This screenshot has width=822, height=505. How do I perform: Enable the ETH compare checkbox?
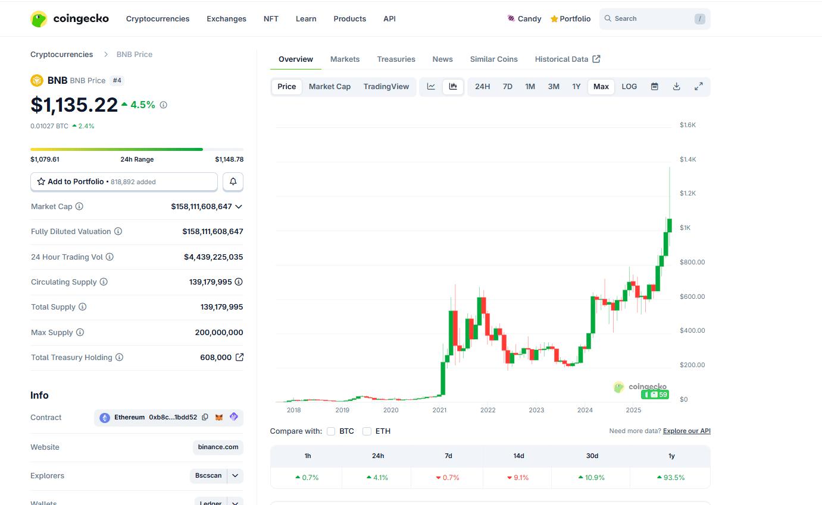pyautogui.click(x=367, y=431)
